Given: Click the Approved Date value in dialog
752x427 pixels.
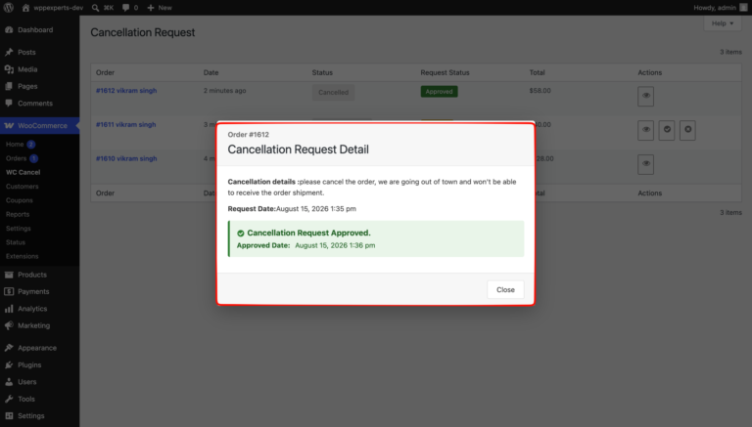Looking at the screenshot, I should pos(335,245).
